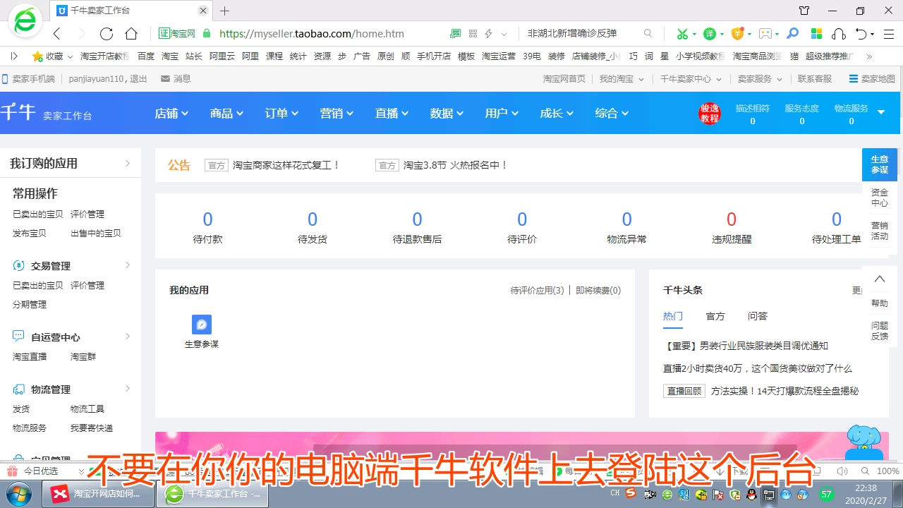Click the green translate icon
This screenshot has height=508, width=903.
(709, 34)
